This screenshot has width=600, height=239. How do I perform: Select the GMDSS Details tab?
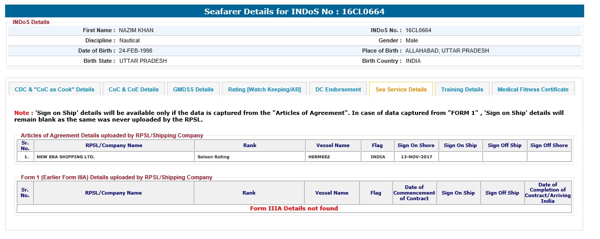(193, 89)
